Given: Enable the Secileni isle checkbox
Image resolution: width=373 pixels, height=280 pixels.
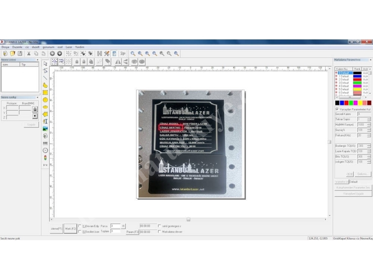Looking at the screenshot, I should pos(80,231).
